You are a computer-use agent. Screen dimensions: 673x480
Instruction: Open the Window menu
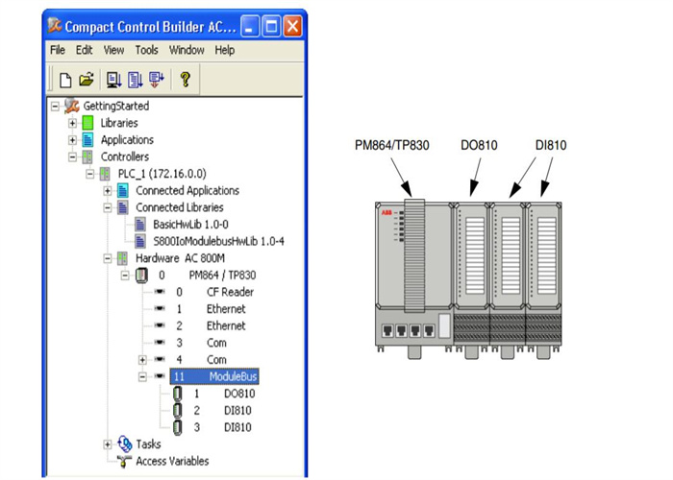(187, 50)
